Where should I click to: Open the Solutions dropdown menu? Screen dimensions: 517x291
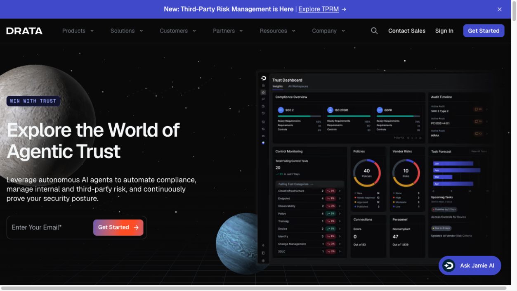tap(127, 31)
